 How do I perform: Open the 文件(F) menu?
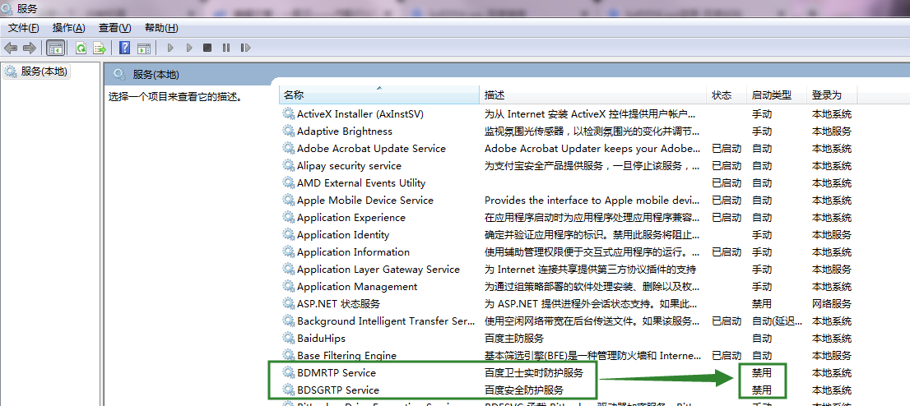point(24,28)
